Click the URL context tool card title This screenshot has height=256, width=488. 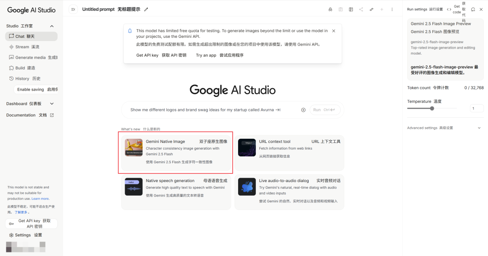point(275,142)
